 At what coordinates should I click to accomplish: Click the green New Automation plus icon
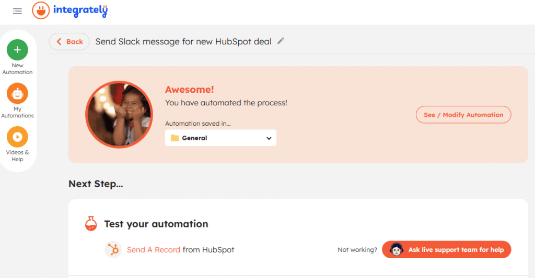(x=17, y=50)
